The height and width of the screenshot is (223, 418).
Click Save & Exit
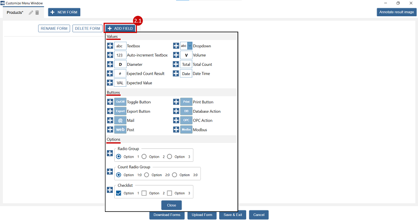coord(233,215)
